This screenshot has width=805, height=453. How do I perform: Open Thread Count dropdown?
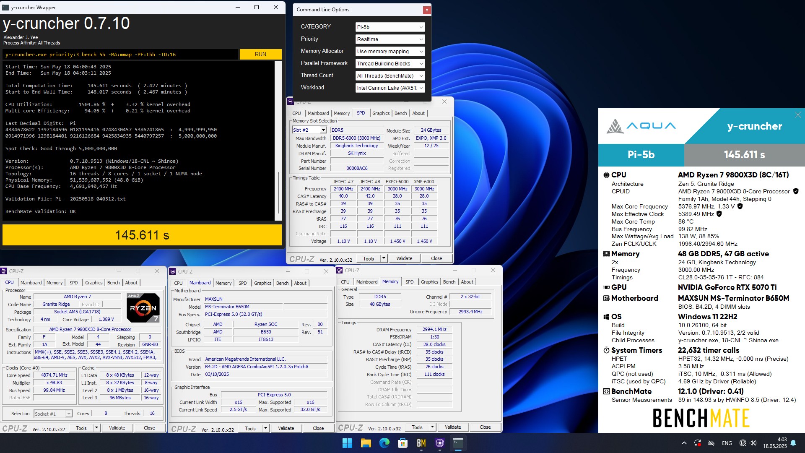[x=390, y=75]
